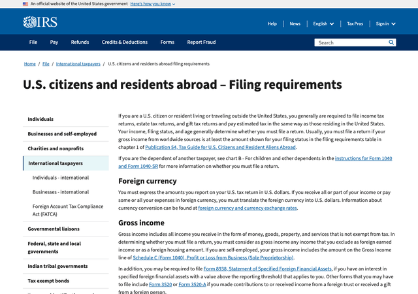Image resolution: width=418 pixels, height=294 pixels.
Task: Open the Help link in header
Action: 272,24
